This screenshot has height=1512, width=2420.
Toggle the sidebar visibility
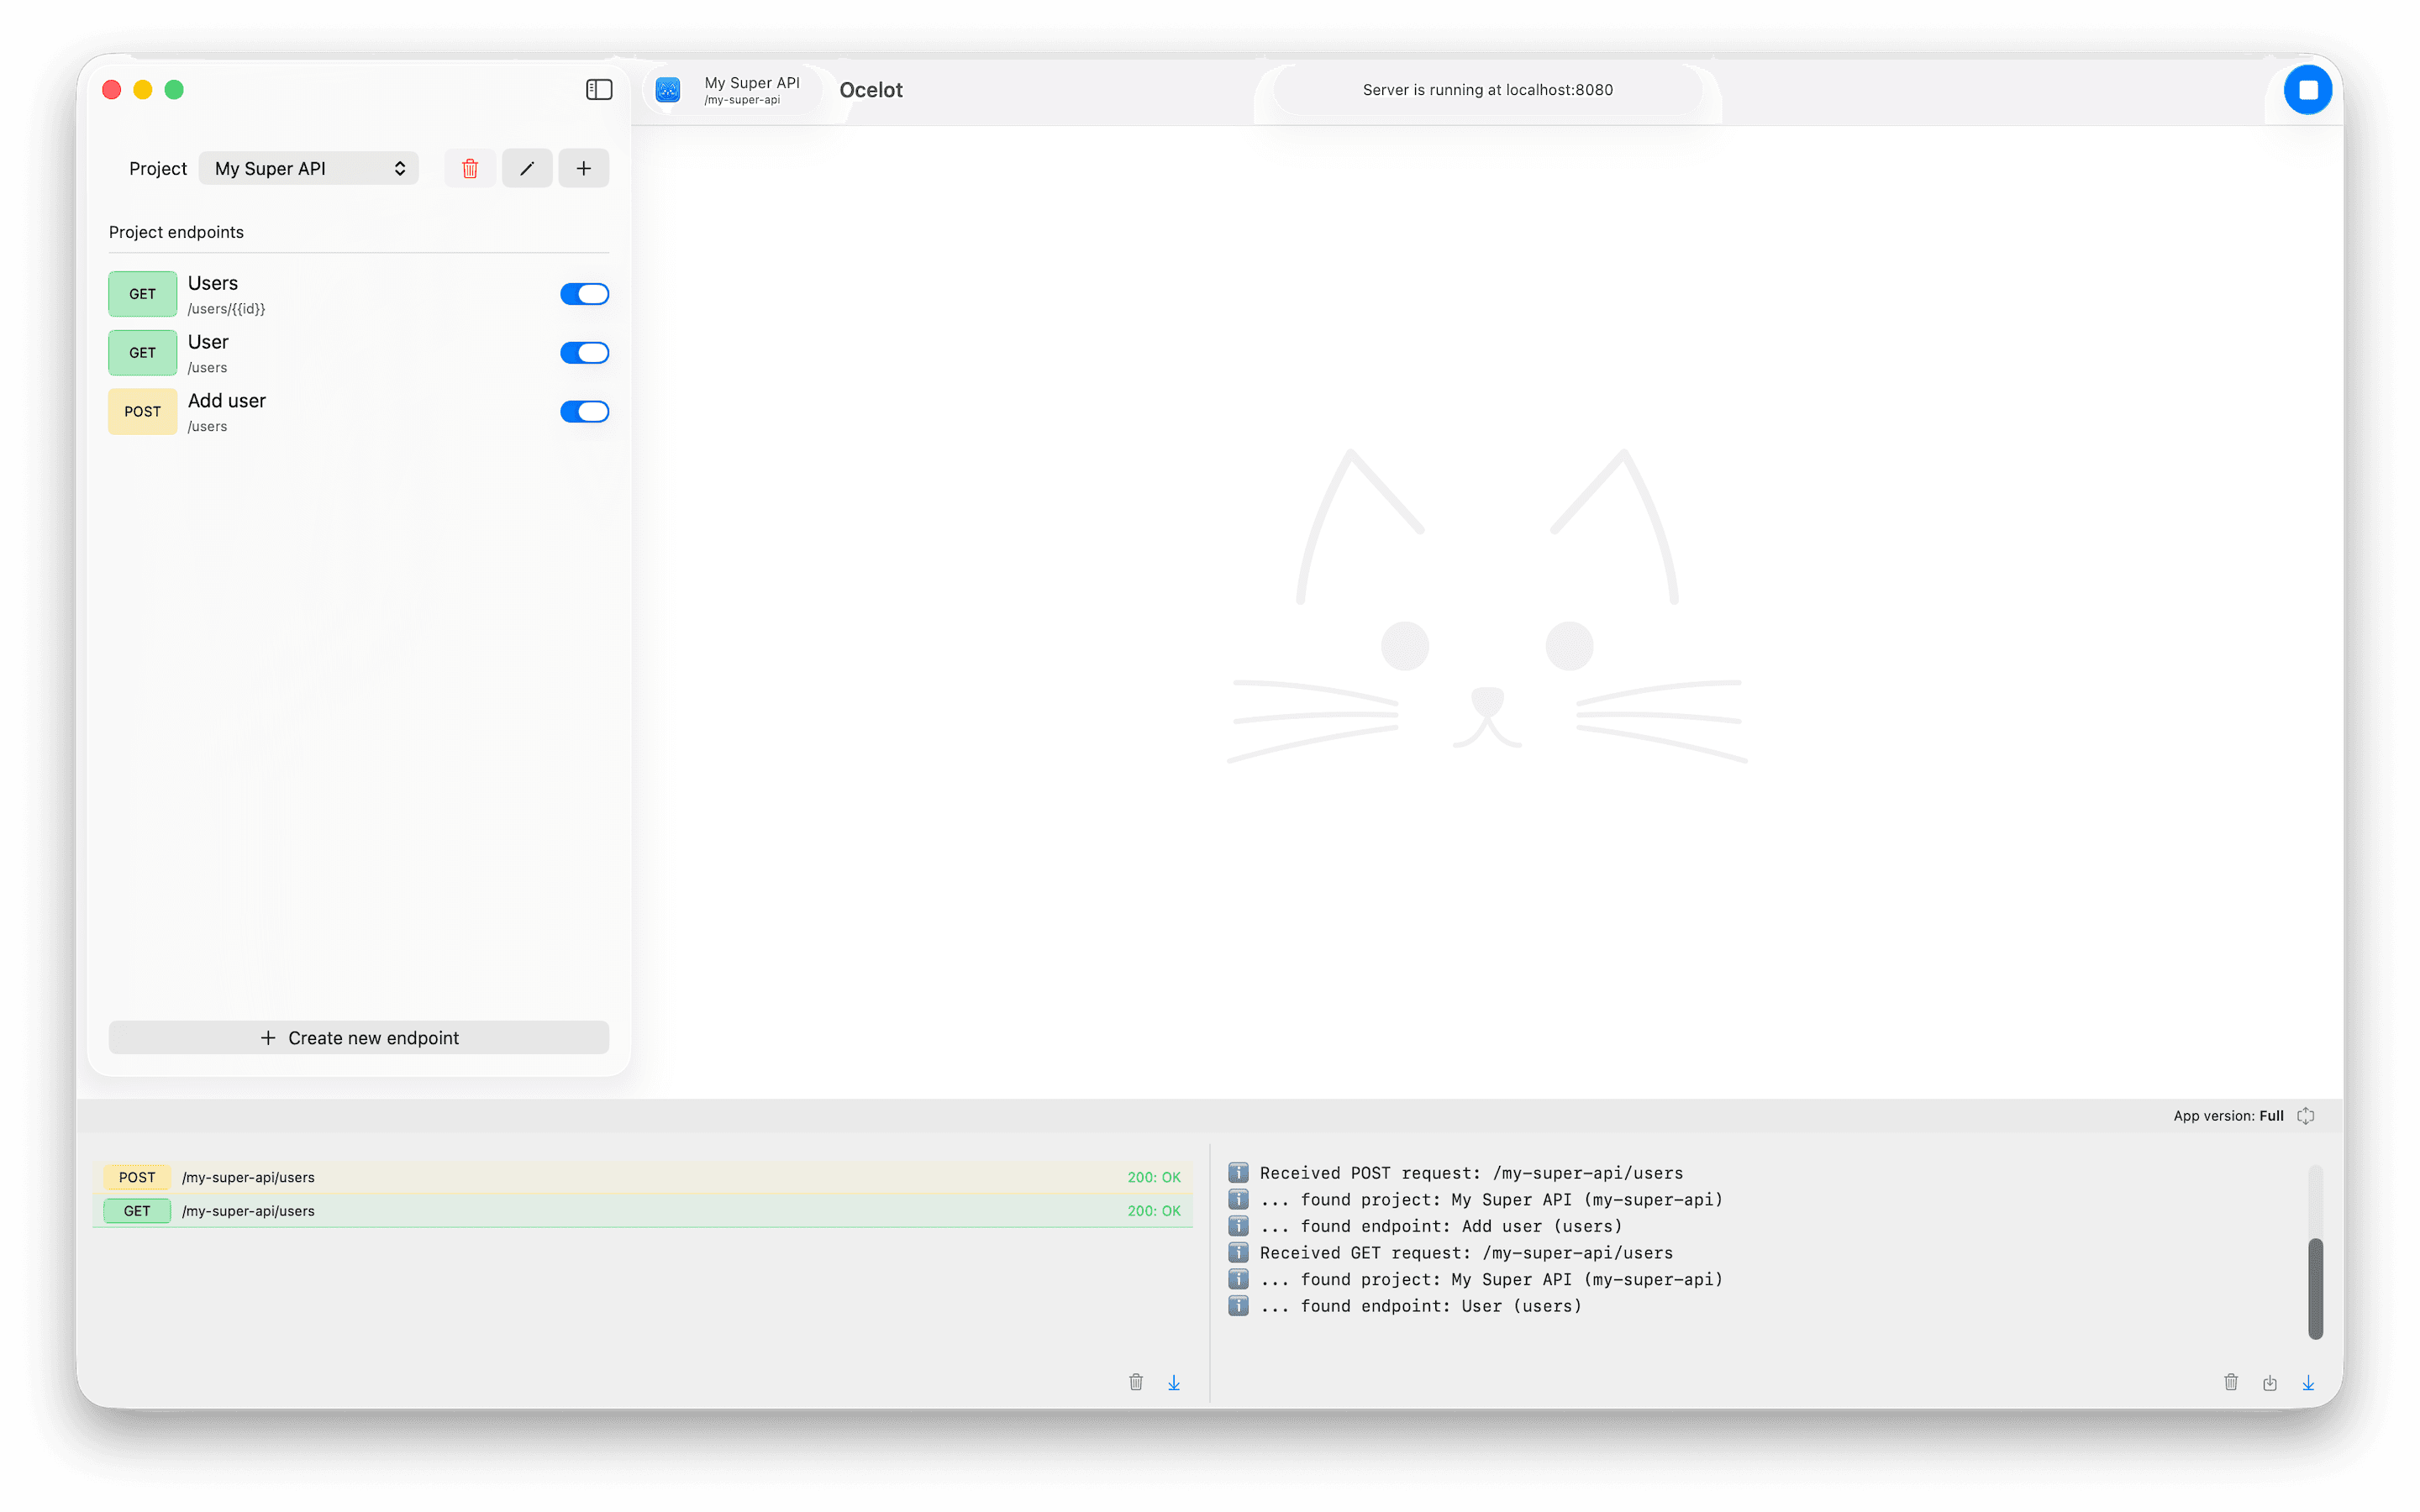click(x=599, y=89)
